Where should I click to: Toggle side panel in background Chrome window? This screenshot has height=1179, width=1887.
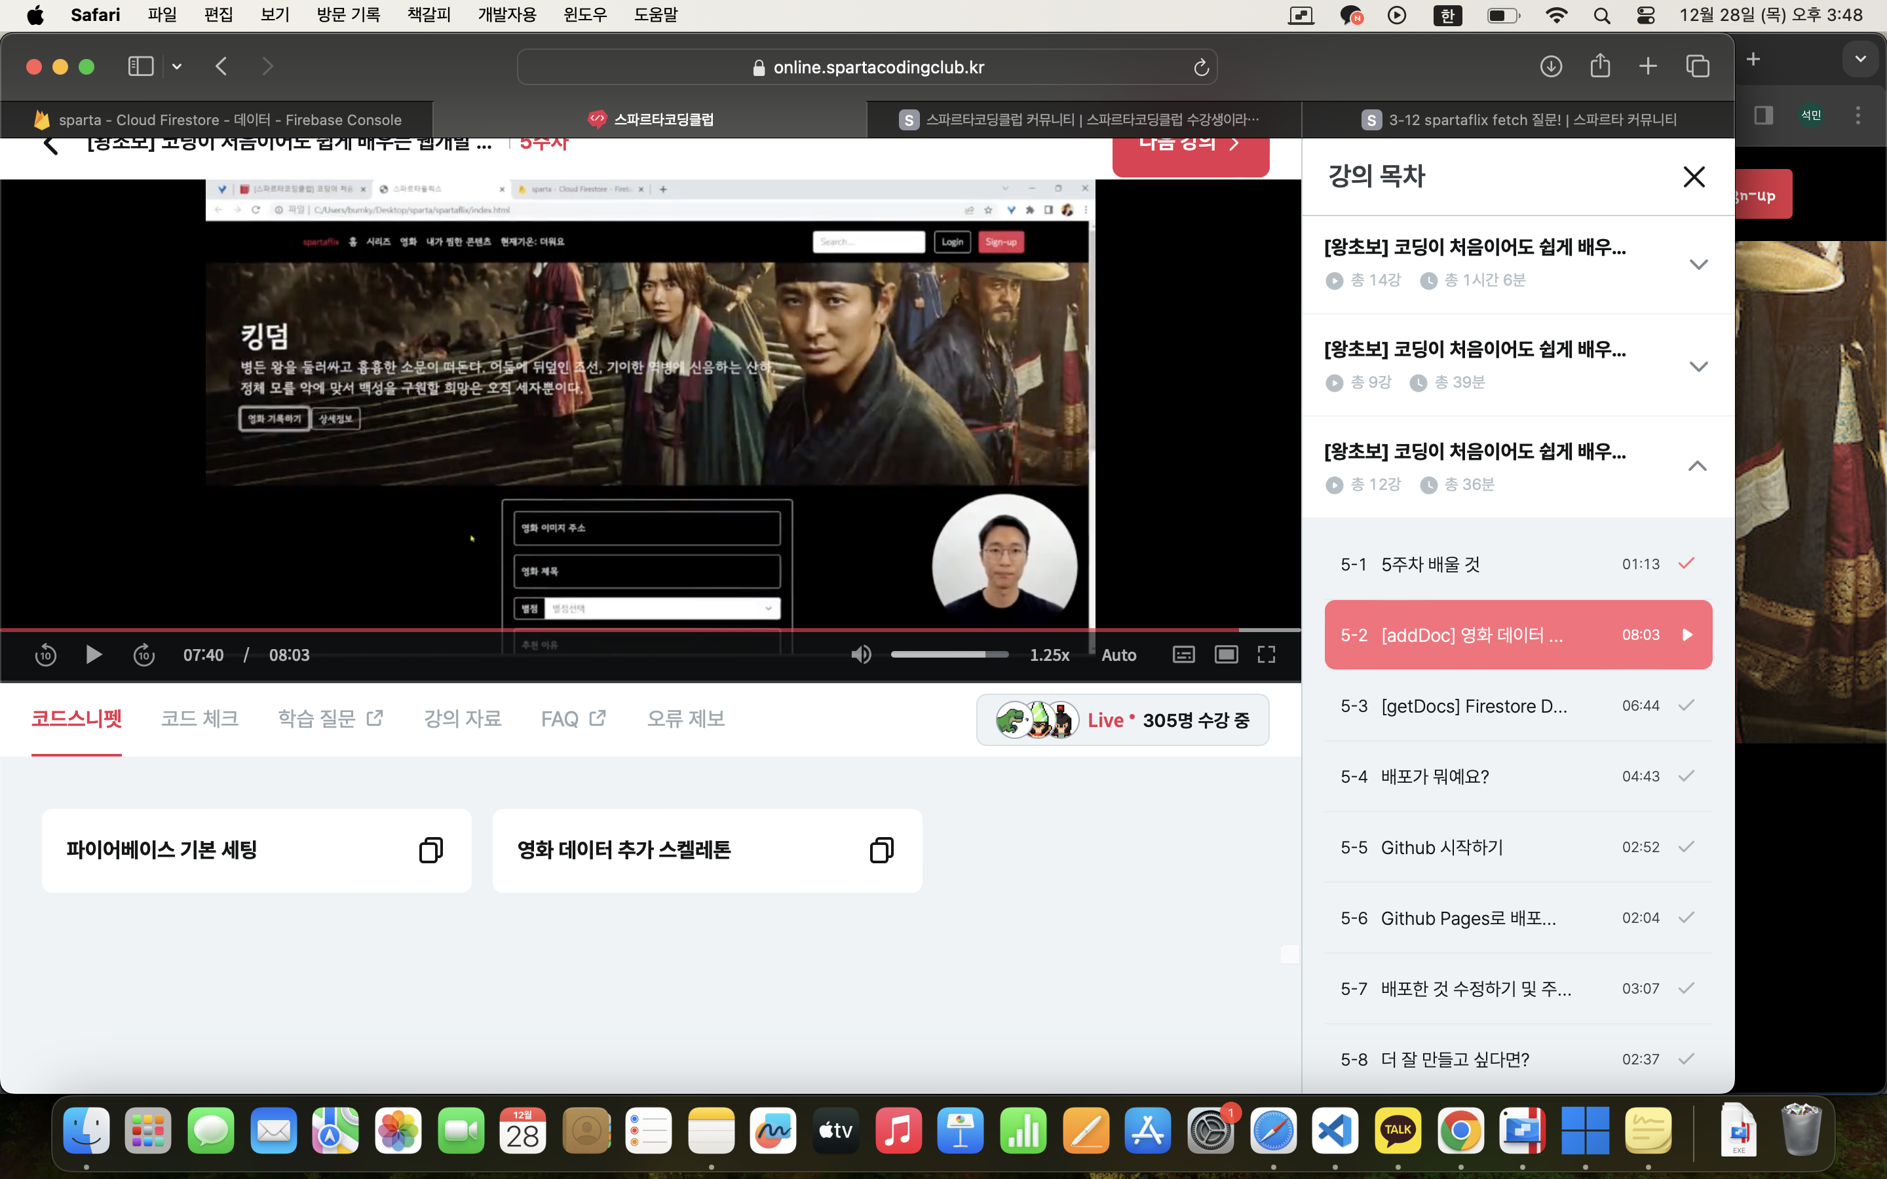[1764, 115]
